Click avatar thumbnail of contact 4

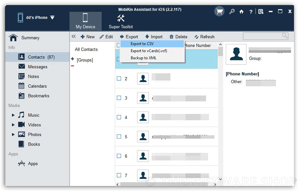click(143, 117)
